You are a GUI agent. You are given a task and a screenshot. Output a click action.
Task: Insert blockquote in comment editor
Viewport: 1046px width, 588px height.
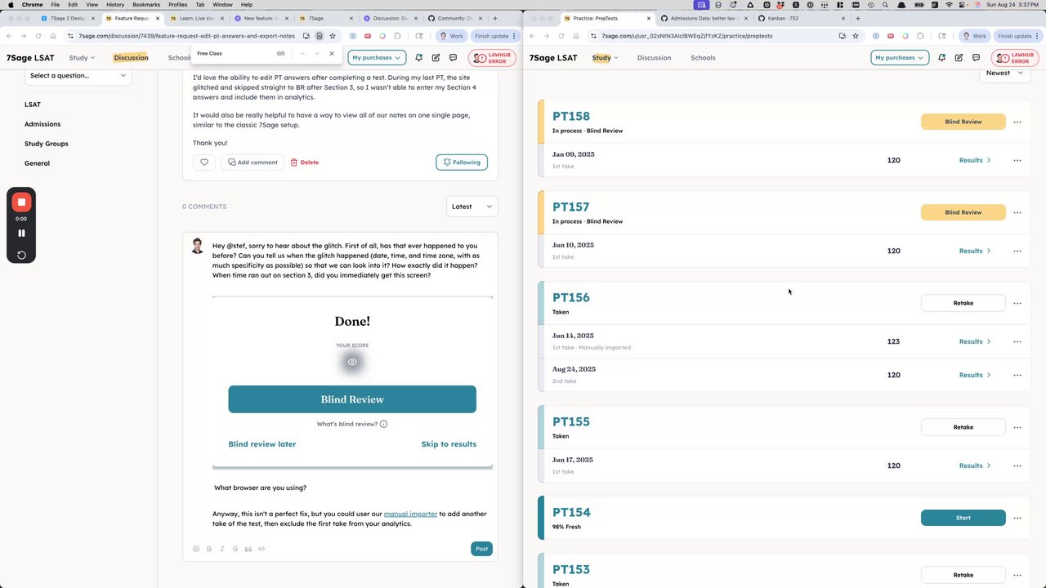click(x=248, y=549)
